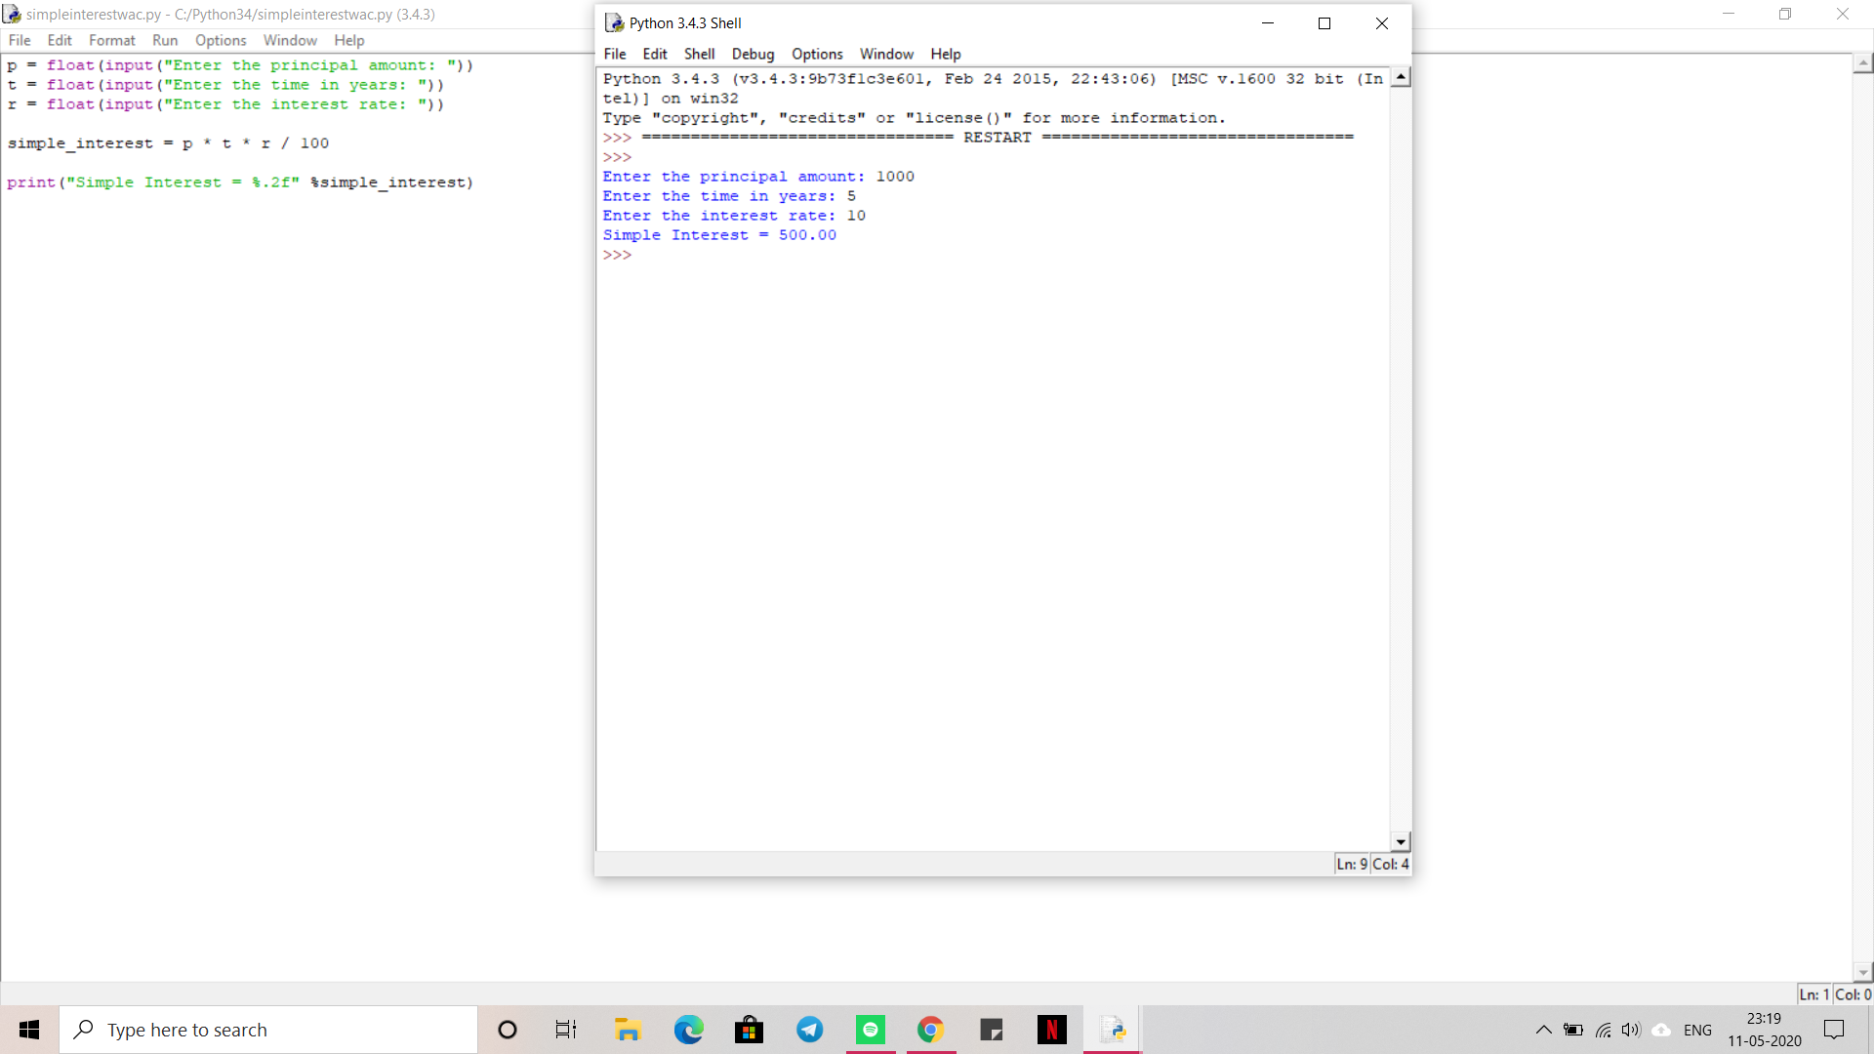
Task: Open File Explorer from the taskbar
Action: [x=628, y=1030]
